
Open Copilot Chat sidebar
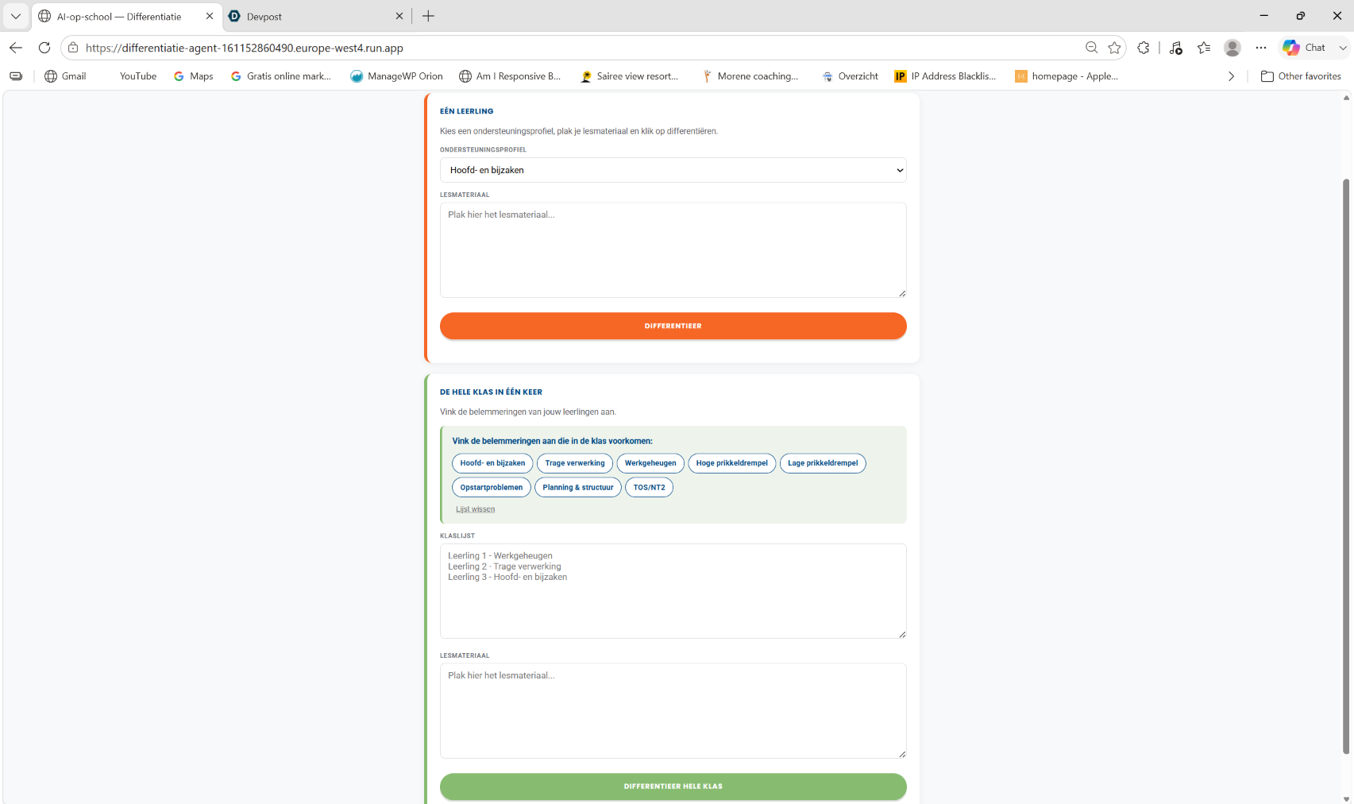[x=1305, y=48]
